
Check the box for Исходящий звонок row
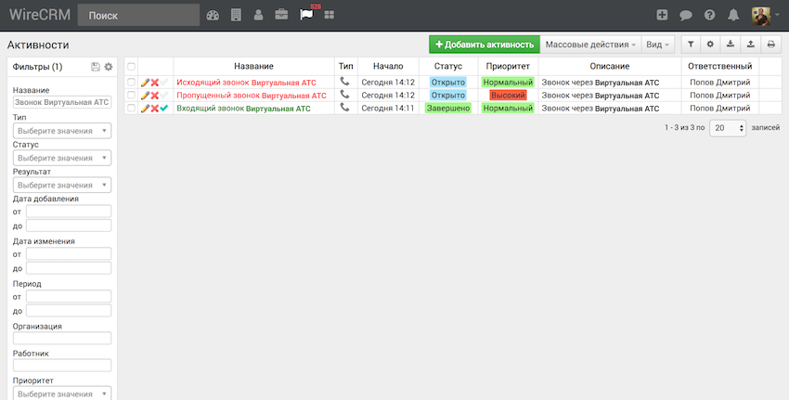coord(132,83)
